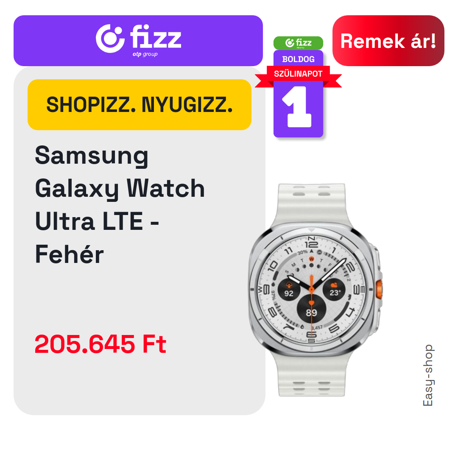Click the red SZÜLINAPOT ribbon

click(298, 75)
